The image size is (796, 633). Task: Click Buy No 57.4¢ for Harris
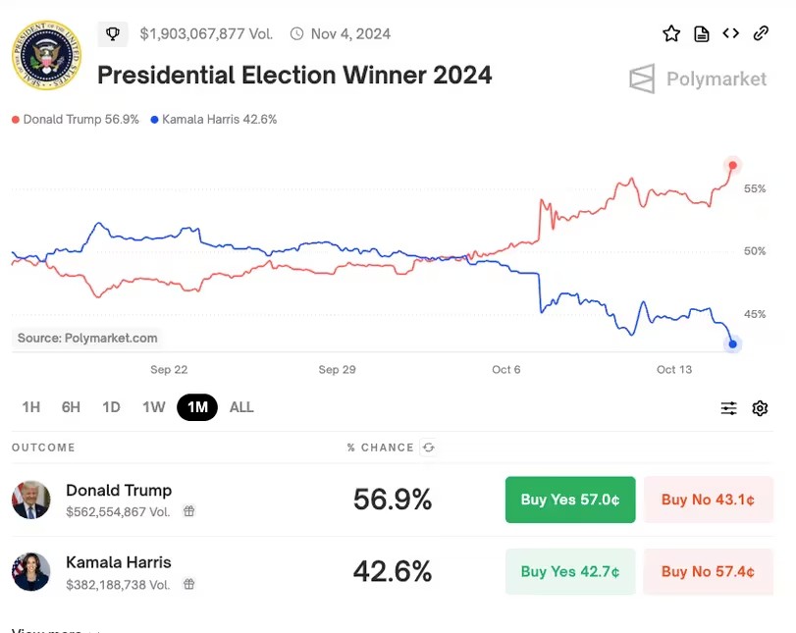click(708, 571)
